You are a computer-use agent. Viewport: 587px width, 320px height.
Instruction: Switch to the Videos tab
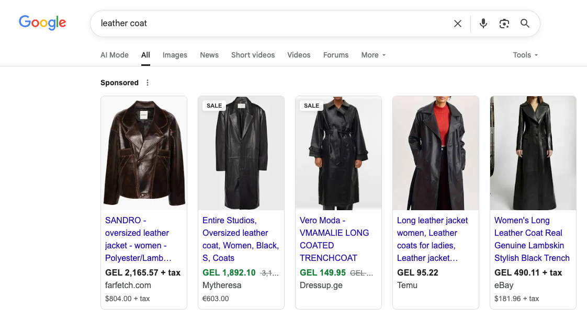[x=299, y=55]
